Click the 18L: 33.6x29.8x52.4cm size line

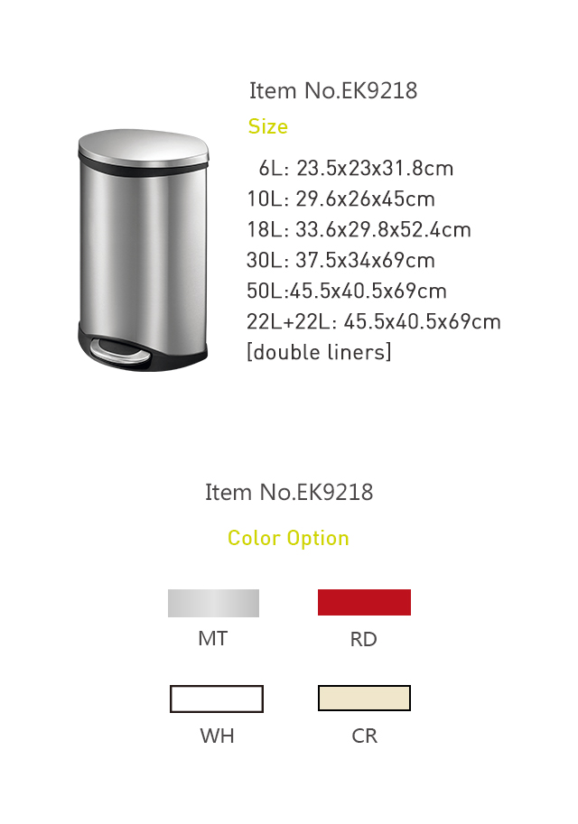click(359, 229)
